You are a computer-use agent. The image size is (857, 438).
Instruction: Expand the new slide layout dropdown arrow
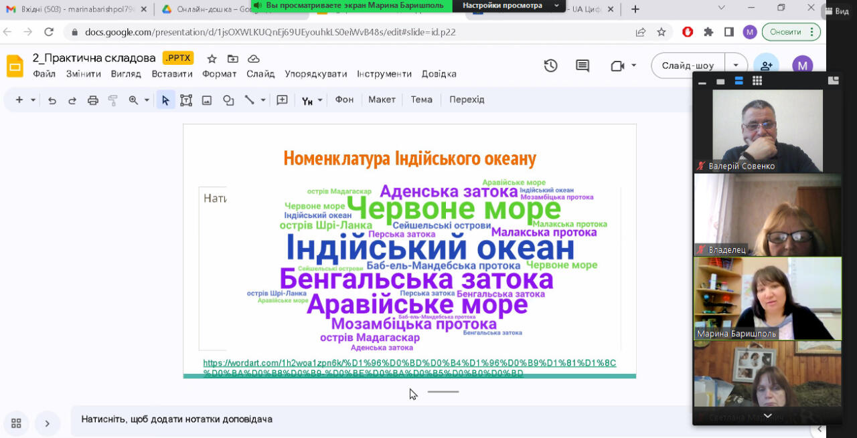click(33, 100)
